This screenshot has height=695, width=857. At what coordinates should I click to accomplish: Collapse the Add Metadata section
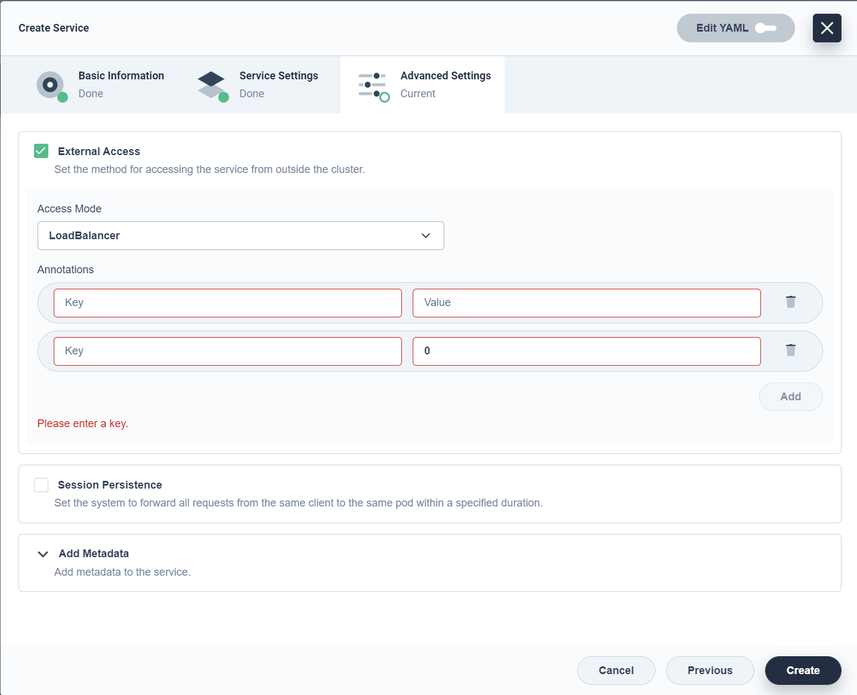42,554
